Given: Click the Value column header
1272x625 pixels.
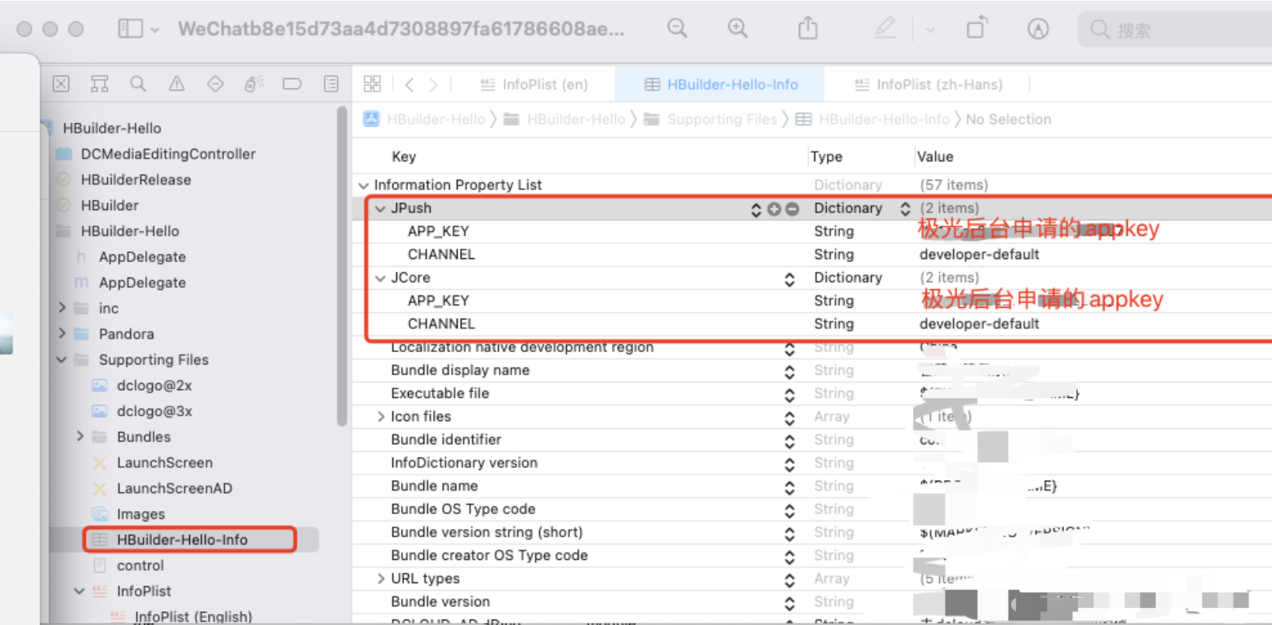Looking at the screenshot, I should click(x=935, y=157).
